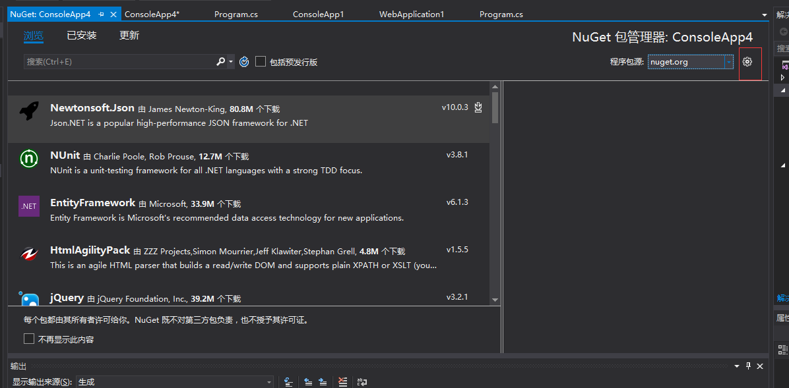The height and width of the screenshot is (388, 789).
Task: Click the EntityFramework .NET package icon
Action: [x=29, y=206]
